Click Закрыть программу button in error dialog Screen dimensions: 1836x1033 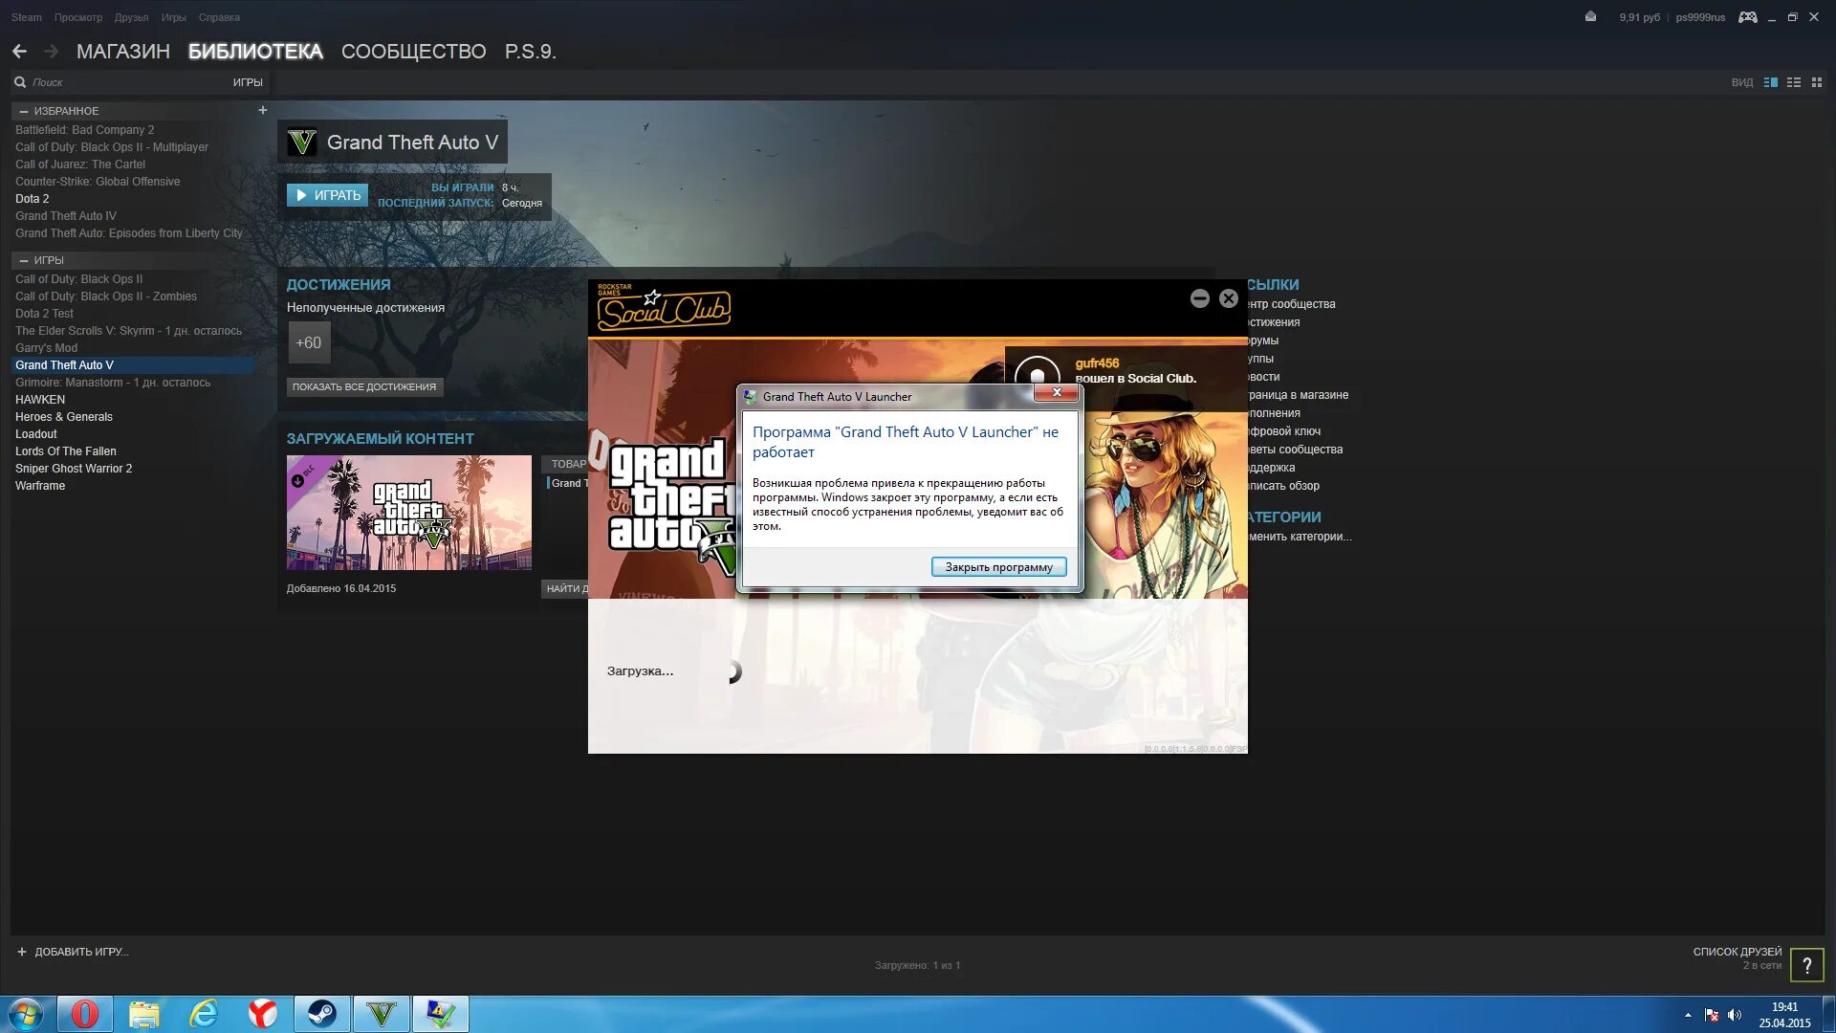pos(998,566)
